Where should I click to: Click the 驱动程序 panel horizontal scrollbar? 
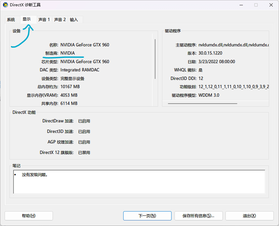[202, 104]
